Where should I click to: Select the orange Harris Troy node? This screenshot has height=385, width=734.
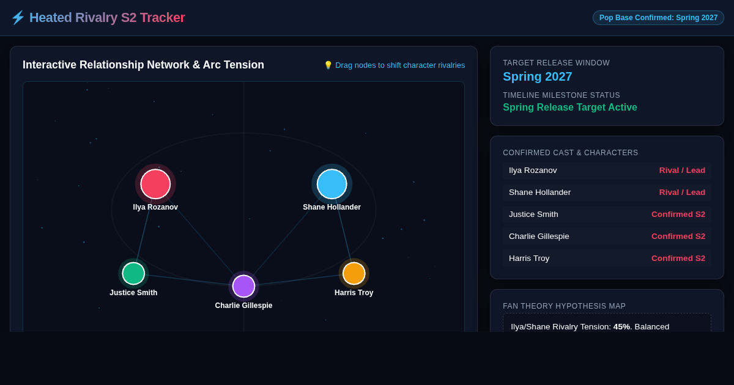pyautogui.click(x=354, y=273)
